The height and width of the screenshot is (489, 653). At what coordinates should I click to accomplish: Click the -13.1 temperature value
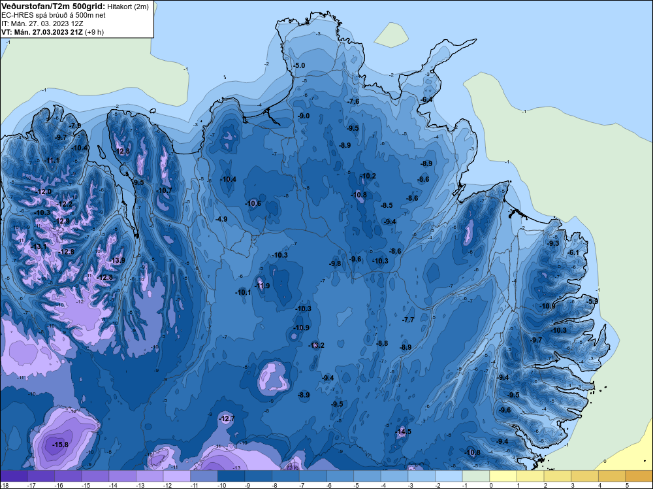[x=39, y=247]
